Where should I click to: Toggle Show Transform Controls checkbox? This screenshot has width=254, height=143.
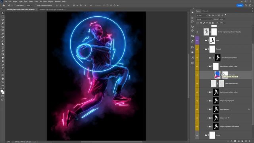coord(36,5)
